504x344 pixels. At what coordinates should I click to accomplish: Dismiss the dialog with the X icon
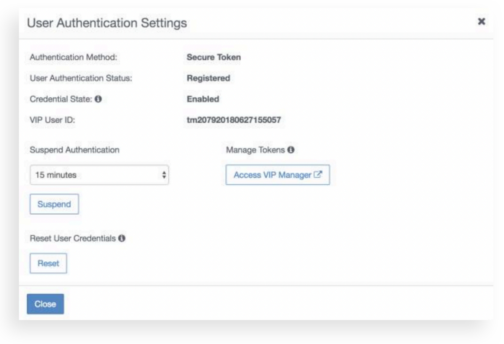tap(482, 22)
